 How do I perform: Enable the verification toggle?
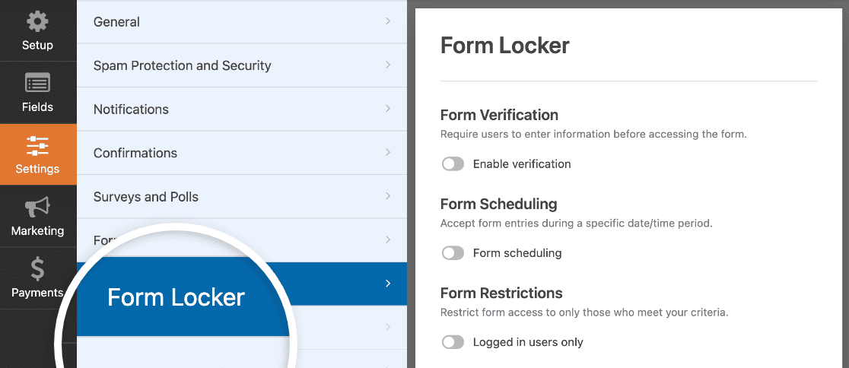click(x=453, y=163)
